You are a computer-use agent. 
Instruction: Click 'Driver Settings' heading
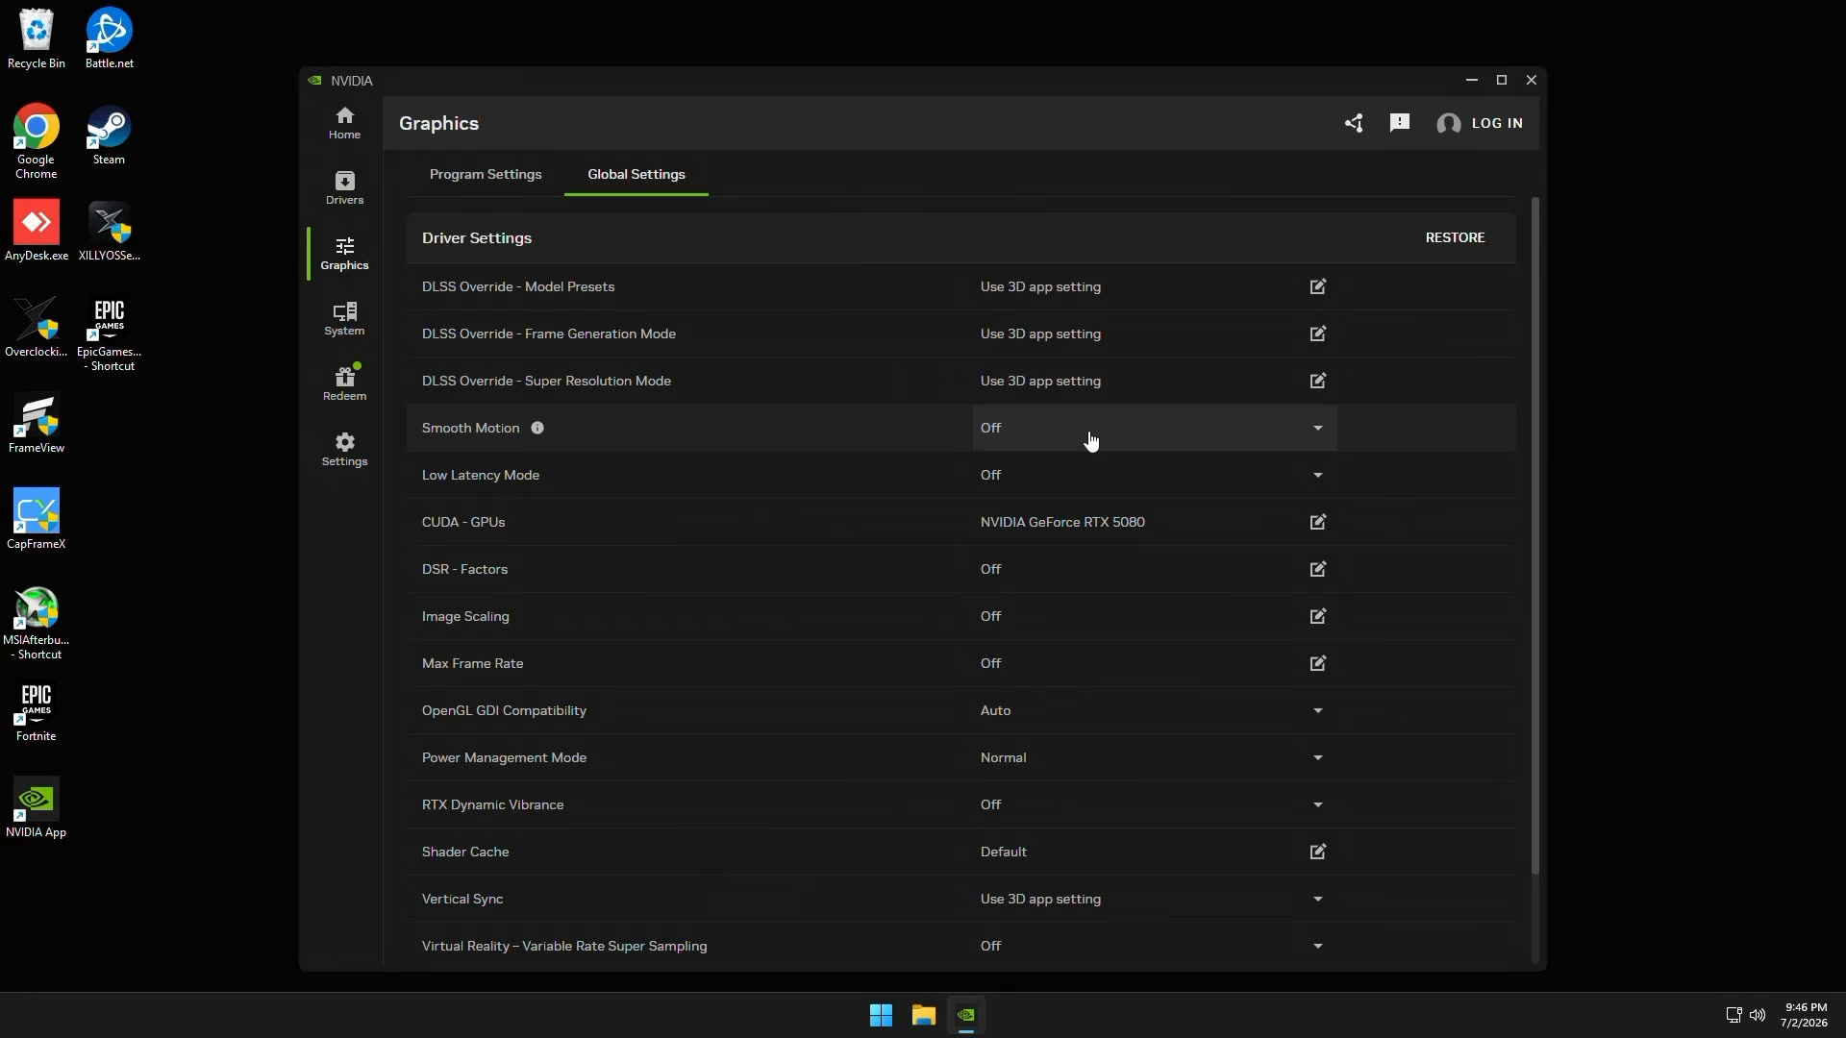[x=477, y=237]
